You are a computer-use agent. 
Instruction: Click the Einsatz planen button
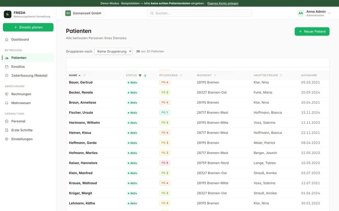[28, 27]
